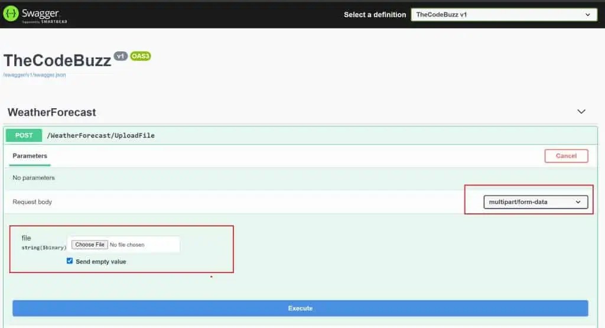Click the Cancel button
The width and height of the screenshot is (605, 328).
tap(566, 156)
